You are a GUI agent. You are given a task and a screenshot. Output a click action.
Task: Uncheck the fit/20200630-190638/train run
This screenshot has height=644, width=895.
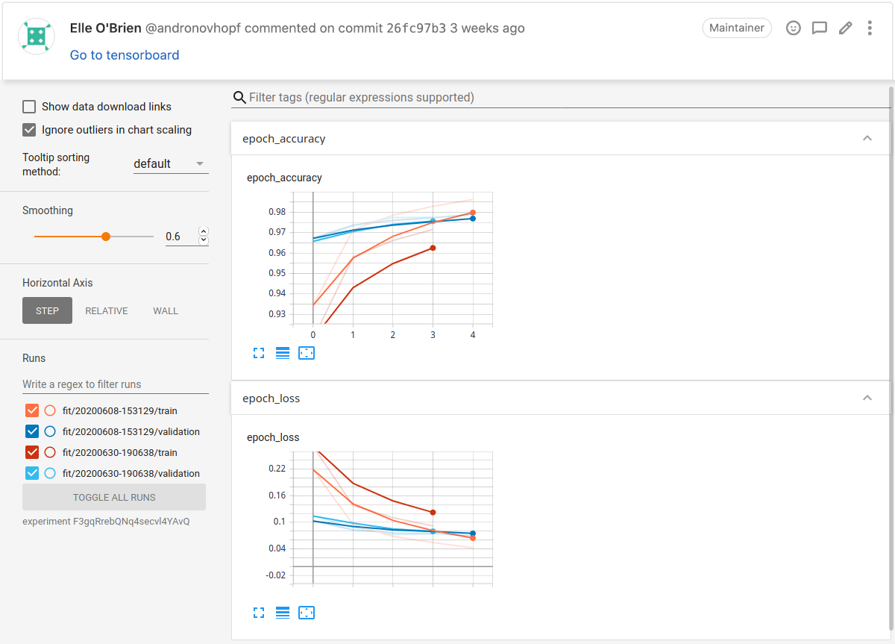tap(32, 452)
